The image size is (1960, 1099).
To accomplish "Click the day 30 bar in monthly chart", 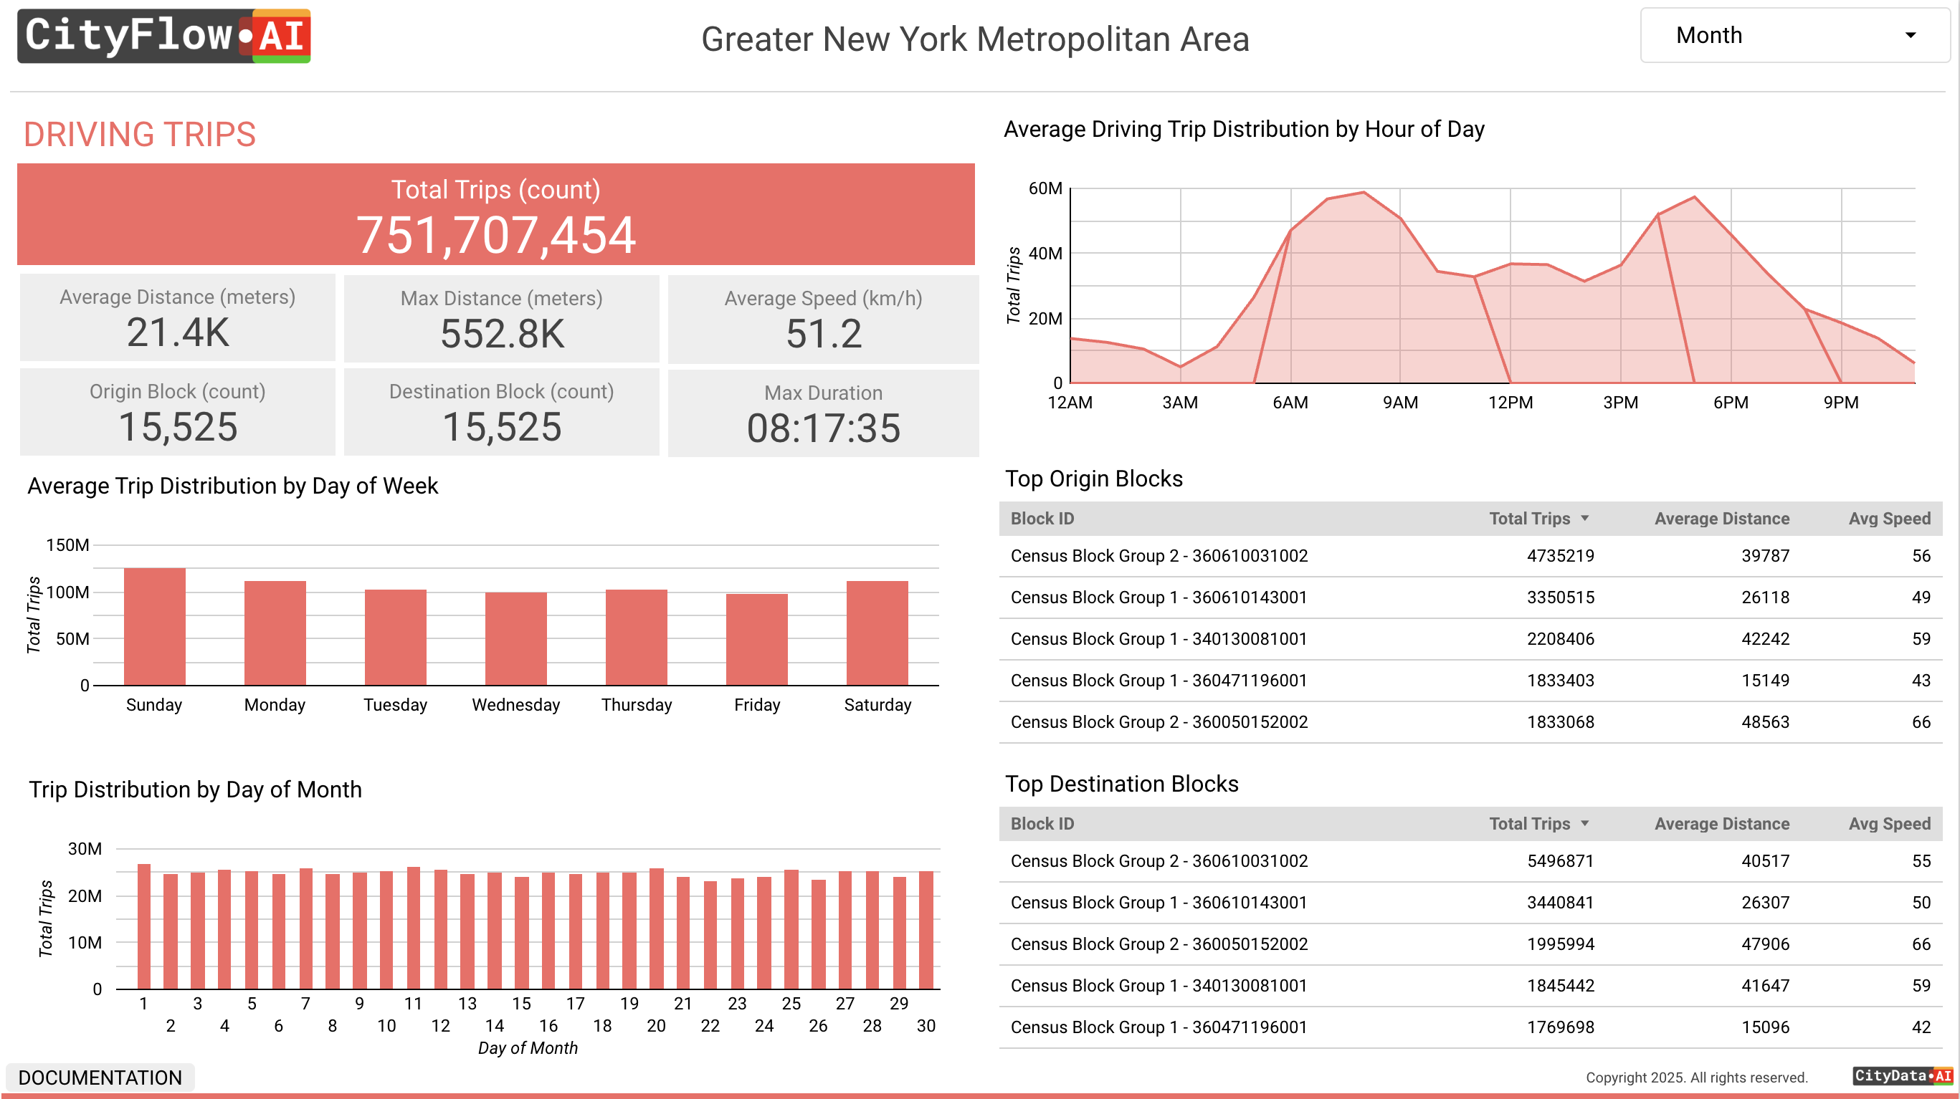I will point(926,930).
